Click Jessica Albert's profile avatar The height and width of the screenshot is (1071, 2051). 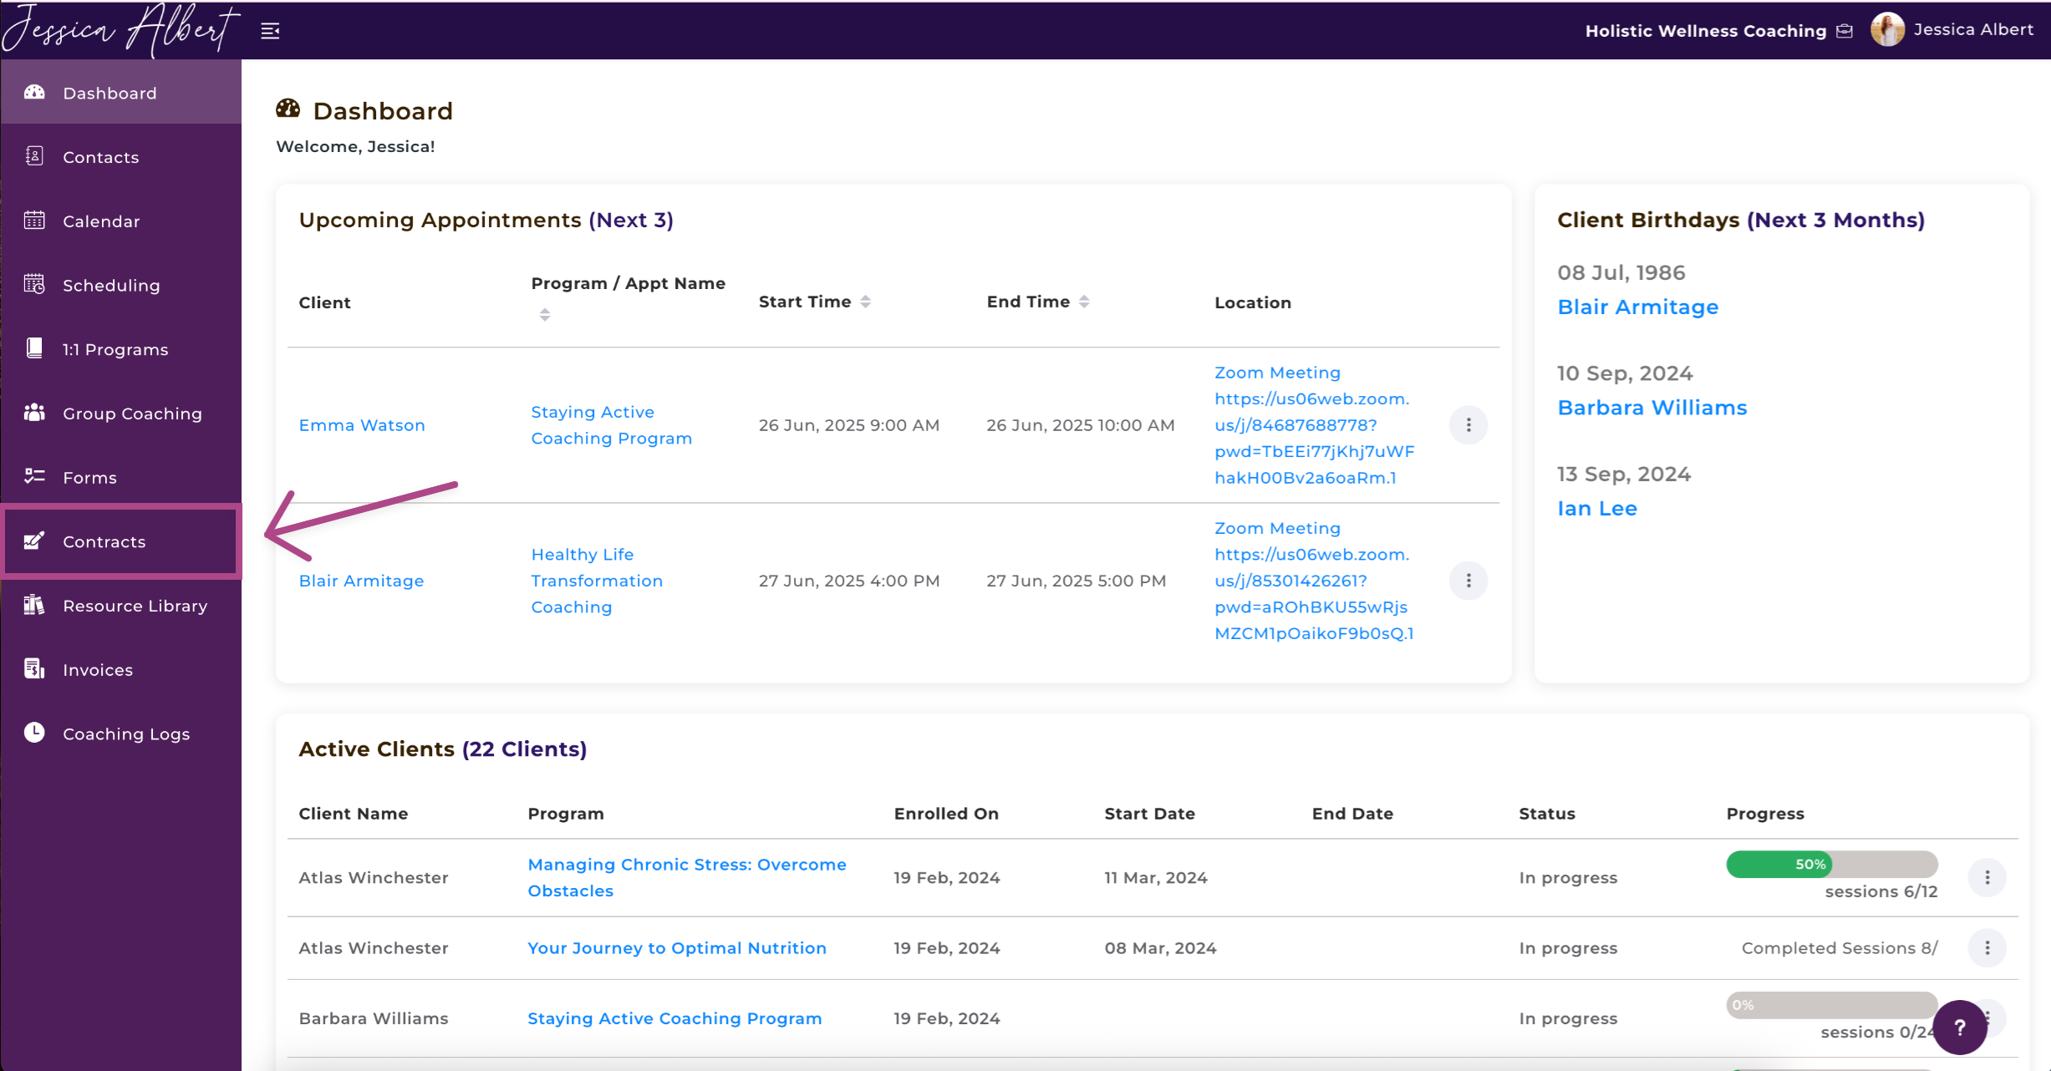(1887, 30)
